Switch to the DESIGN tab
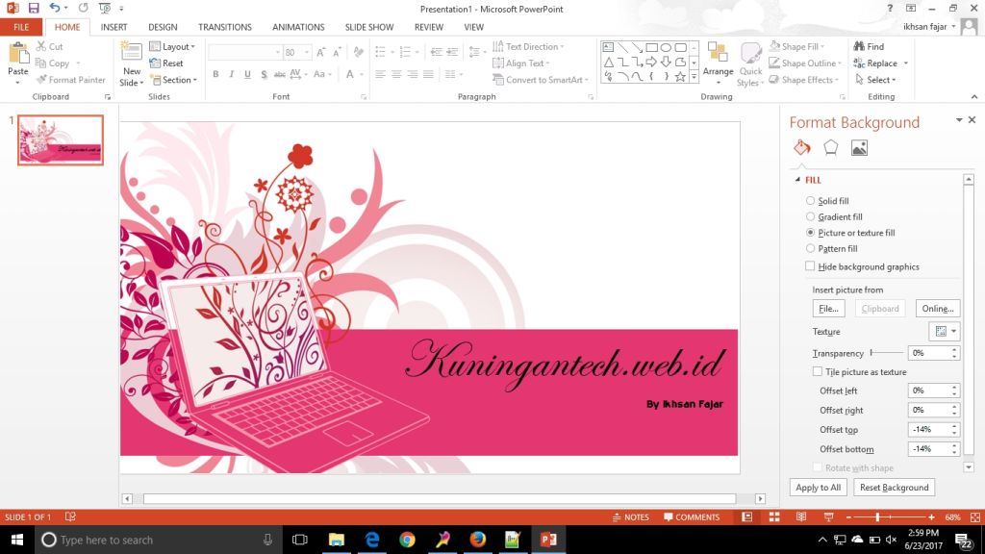 click(x=163, y=27)
